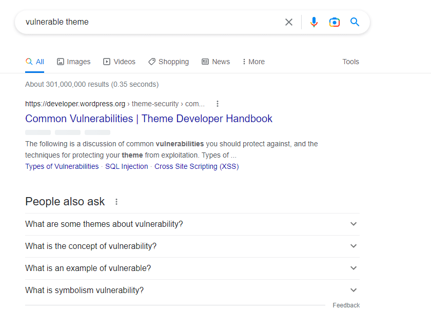The image size is (431, 329).
Task: Start voice search with microphone icon
Action: coord(314,22)
